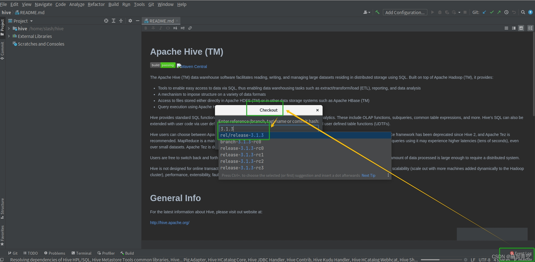Close the Checkout dialog

tap(317, 110)
